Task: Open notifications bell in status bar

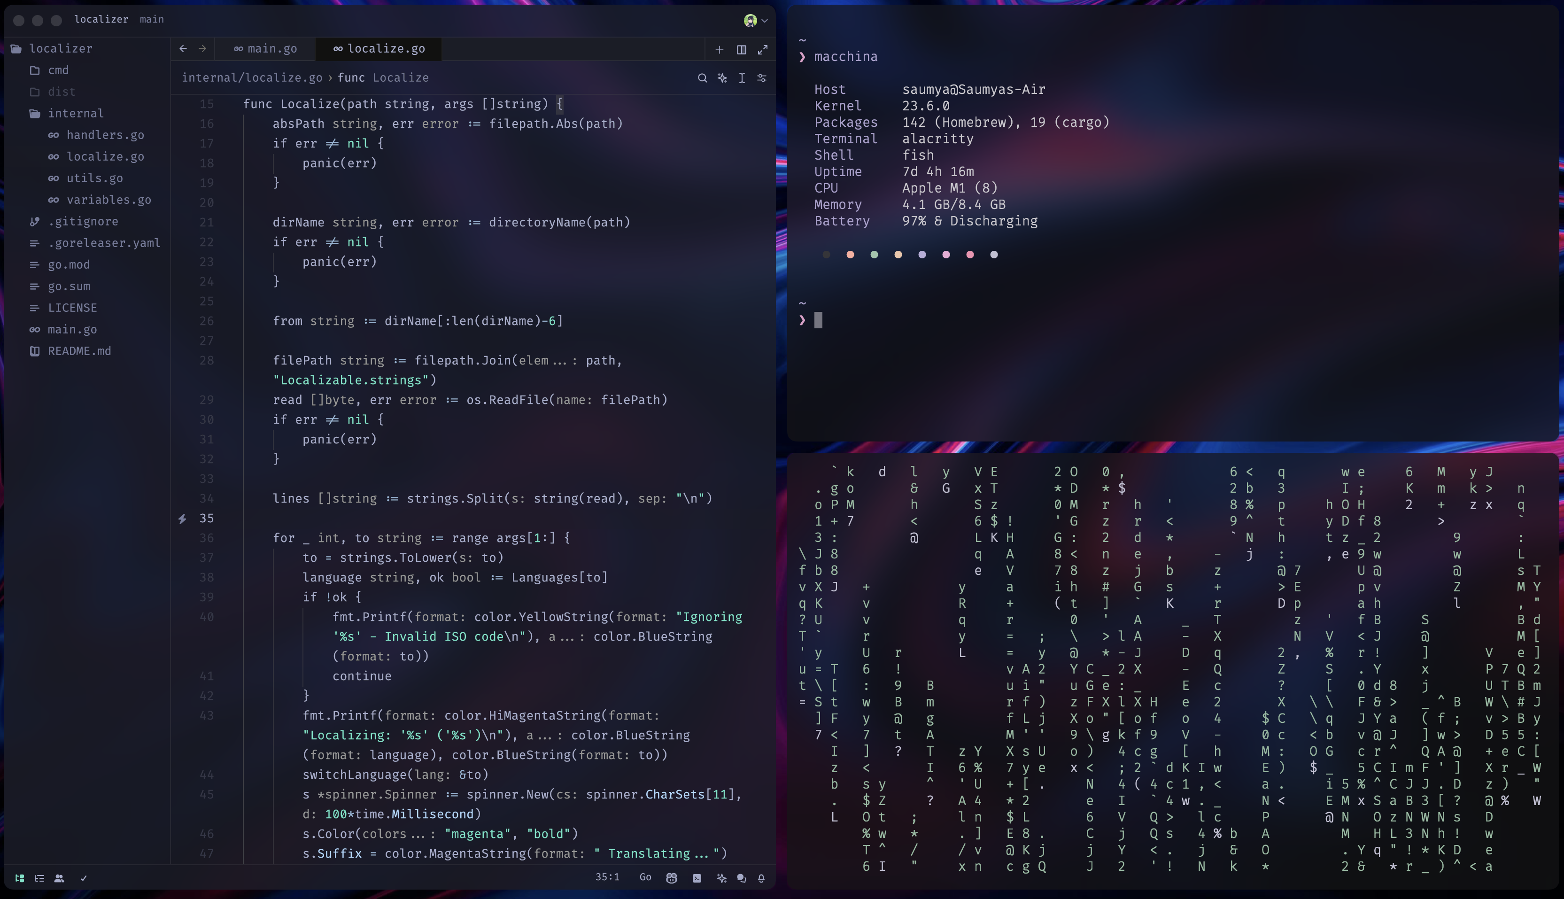Action: click(761, 878)
